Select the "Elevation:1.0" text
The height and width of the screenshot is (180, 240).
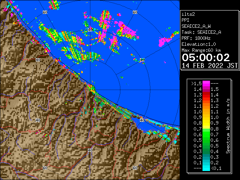[199, 44]
